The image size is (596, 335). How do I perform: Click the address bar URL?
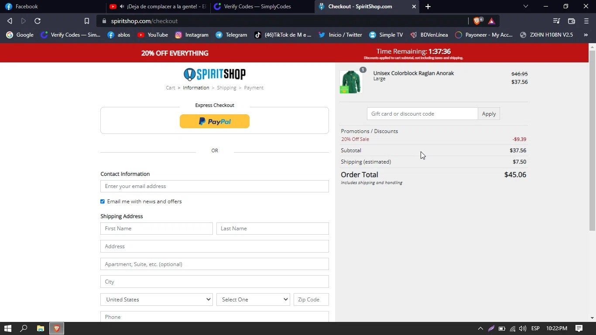[x=144, y=21]
